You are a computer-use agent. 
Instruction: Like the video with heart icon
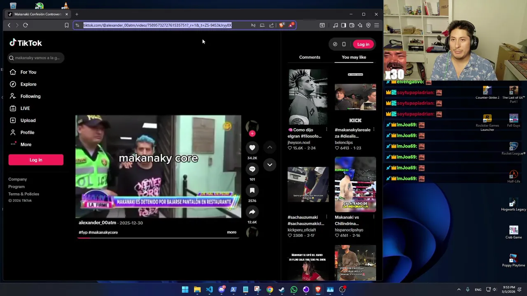pyautogui.click(x=252, y=148)
